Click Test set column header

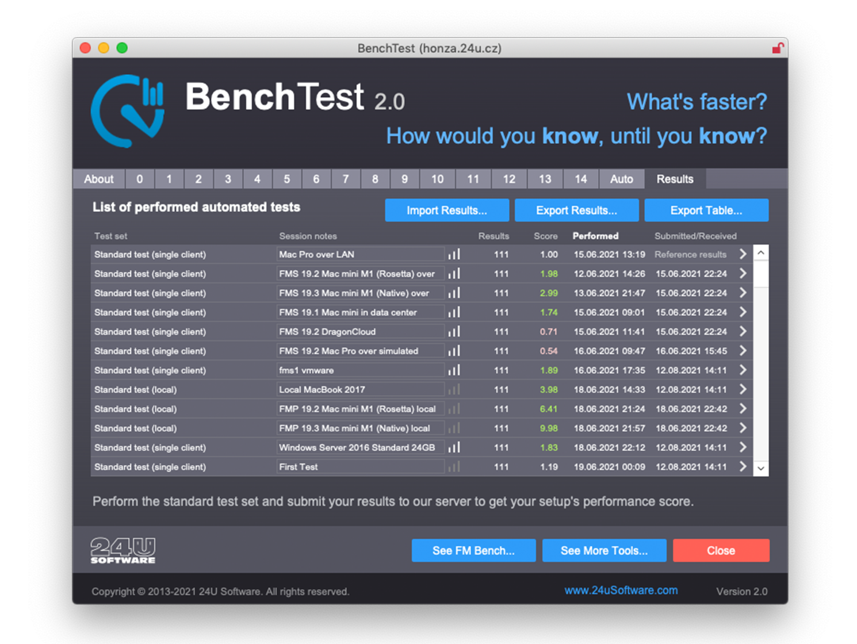[110, 236]
